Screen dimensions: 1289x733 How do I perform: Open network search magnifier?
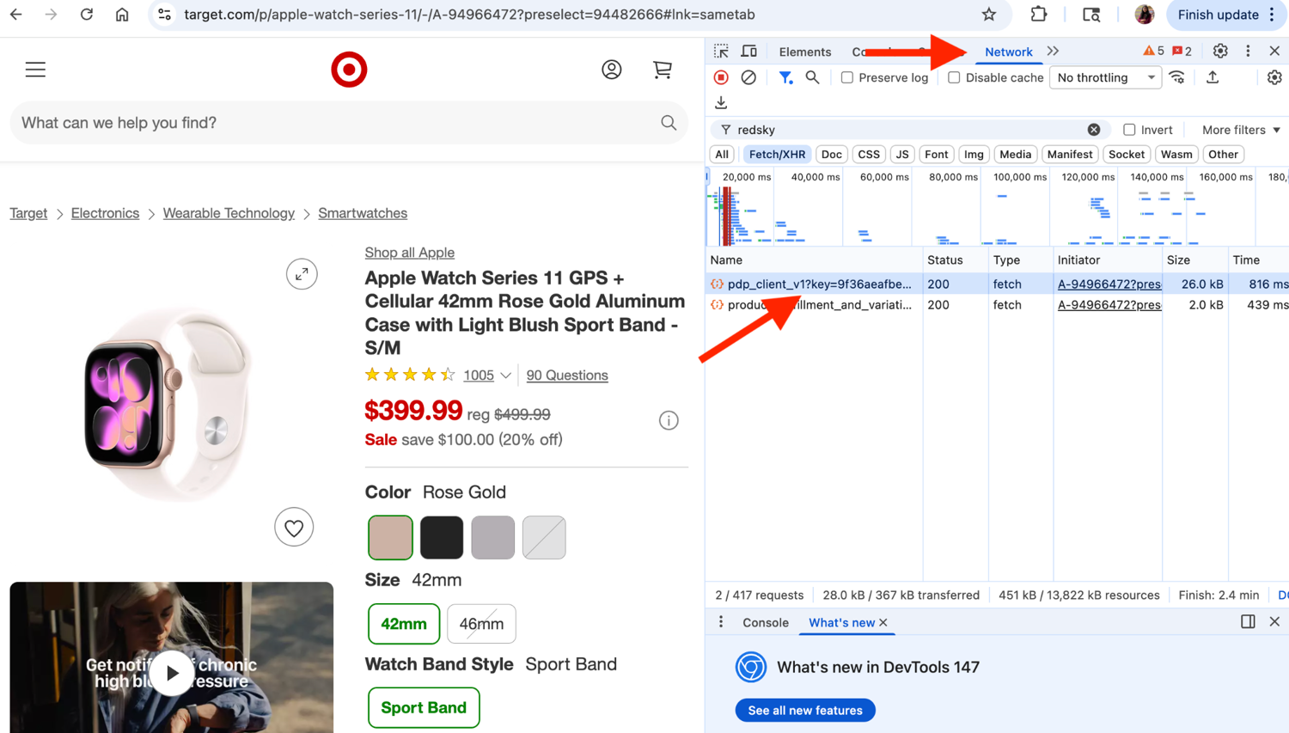(812, 77)
